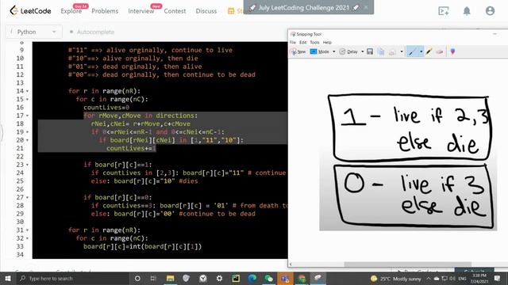The image size is (508, 285).
Task: Open the File menu in Snipping Tool
Action: [293, 42]
